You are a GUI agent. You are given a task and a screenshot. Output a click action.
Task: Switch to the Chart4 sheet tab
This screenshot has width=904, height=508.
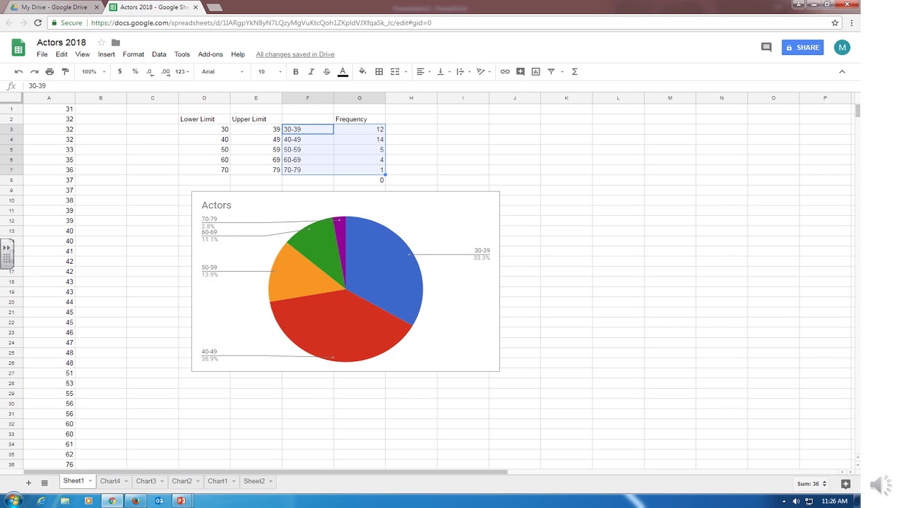114,481
